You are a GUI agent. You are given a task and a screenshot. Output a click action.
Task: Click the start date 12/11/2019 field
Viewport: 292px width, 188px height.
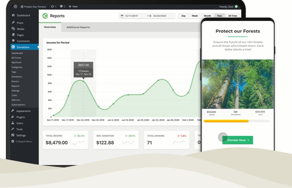(131, 16)
